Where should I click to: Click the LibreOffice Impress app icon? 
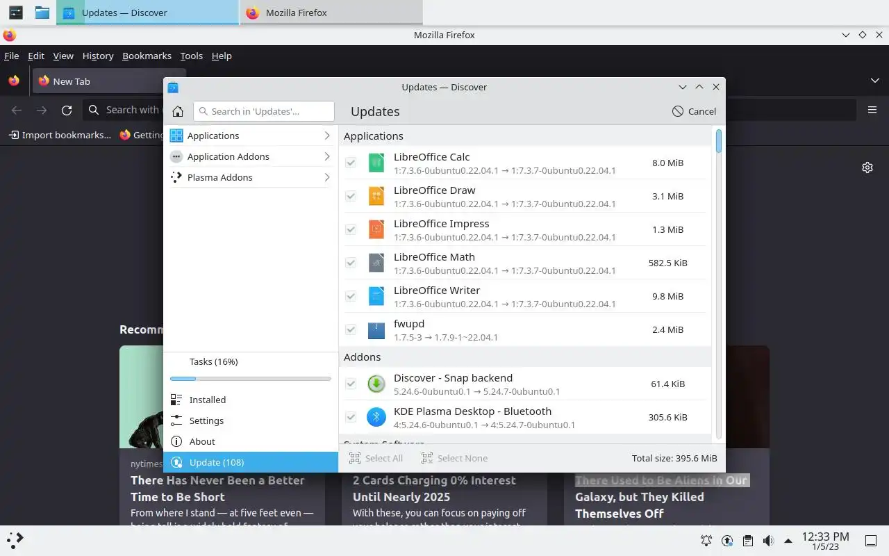[x=376, y=229]
